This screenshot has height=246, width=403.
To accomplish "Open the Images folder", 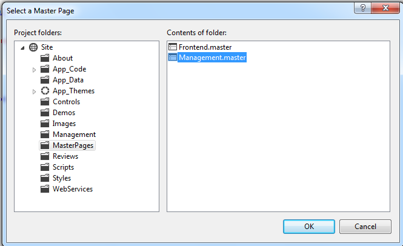I will 64,124.
